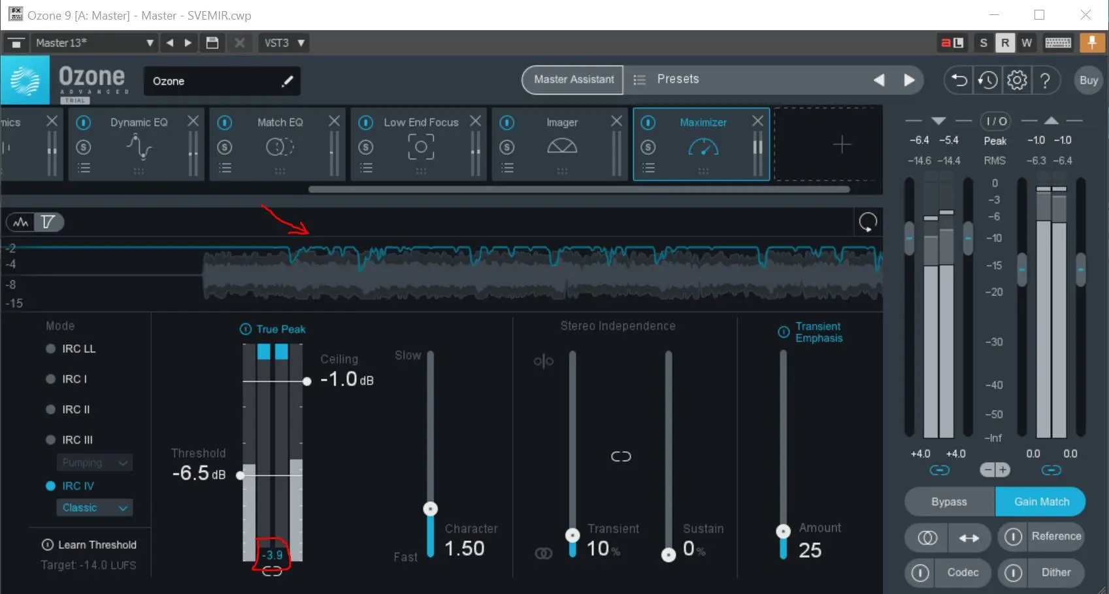Click the Character slider handle

430,508
